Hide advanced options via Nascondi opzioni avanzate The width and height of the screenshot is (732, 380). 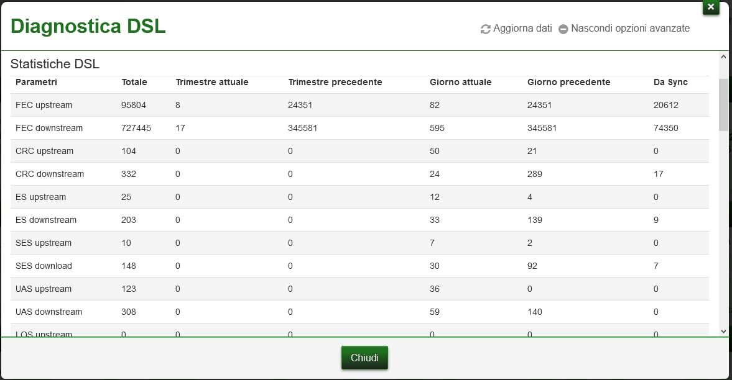630,29
